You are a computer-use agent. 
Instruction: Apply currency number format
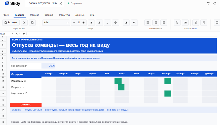185,22
